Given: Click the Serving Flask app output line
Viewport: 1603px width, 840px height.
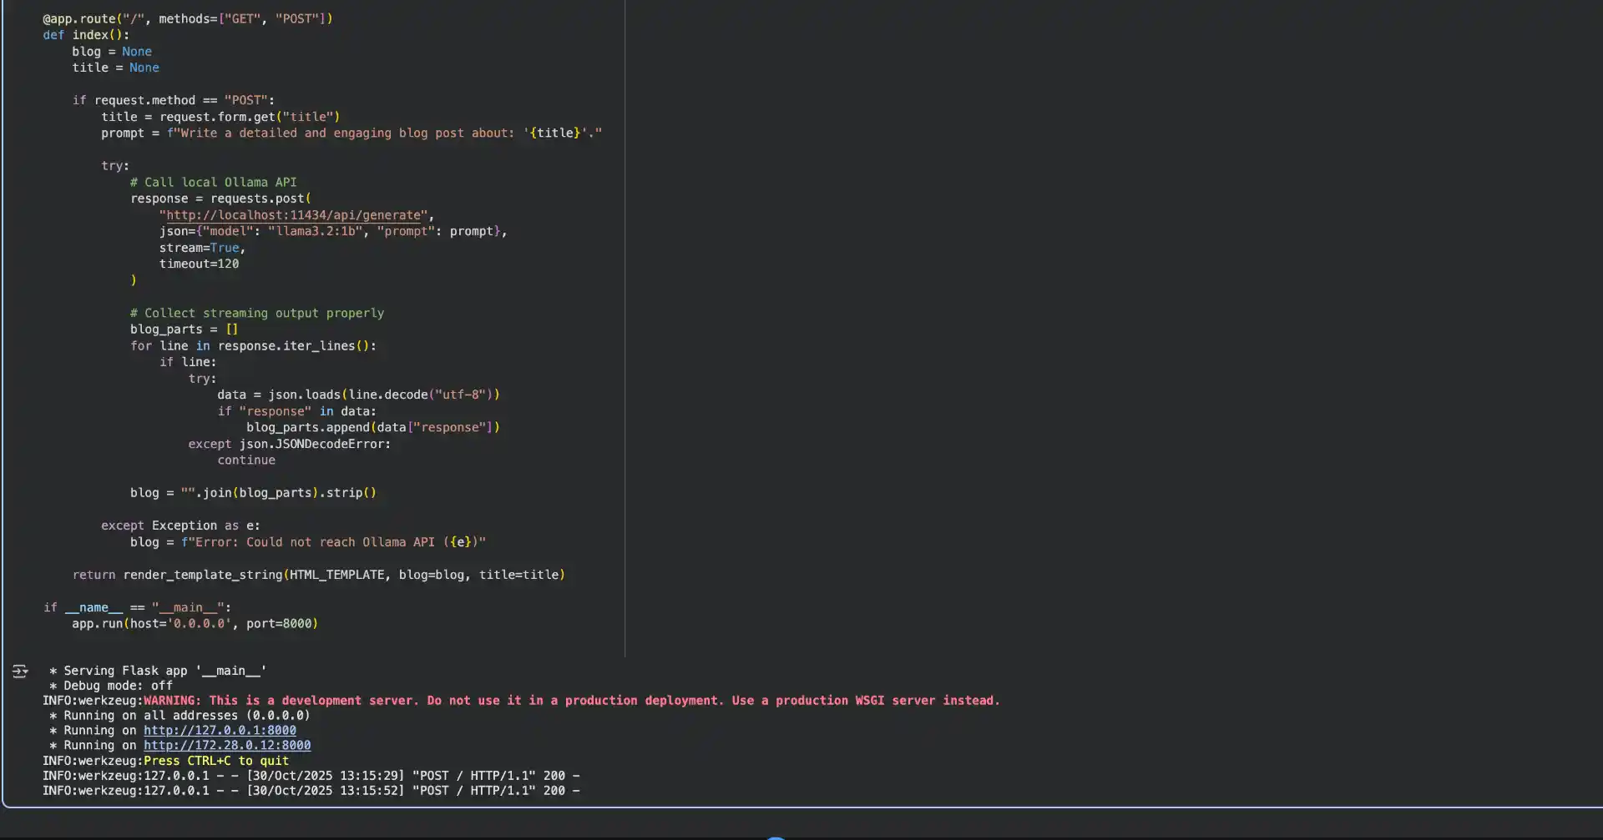Looking at the screenshot, I should 156,670.
